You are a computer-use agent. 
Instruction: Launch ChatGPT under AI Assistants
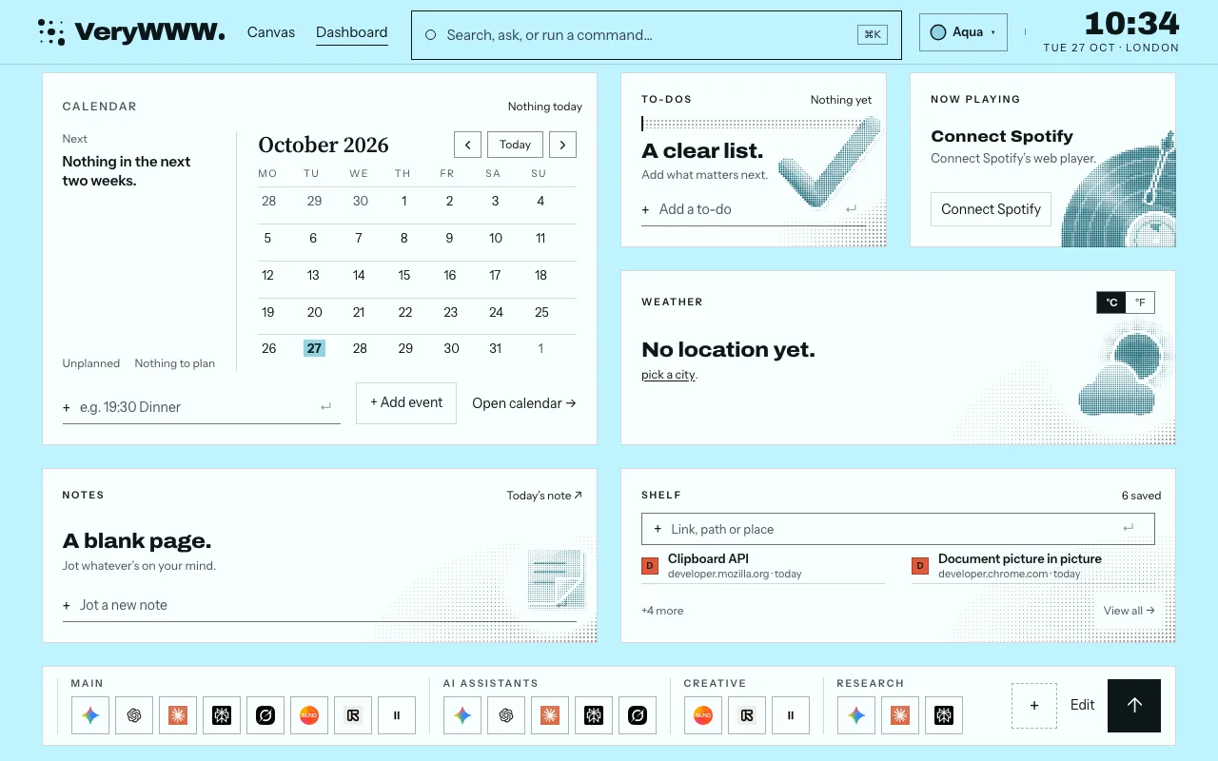click(506, 715)
